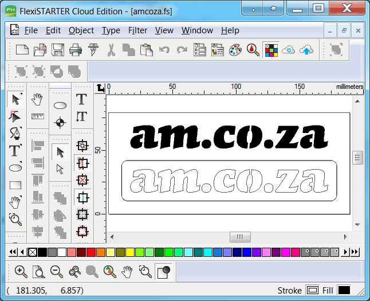Click the Copy icon in the toolbar
The image size is (370, 301).
[129, 50]
